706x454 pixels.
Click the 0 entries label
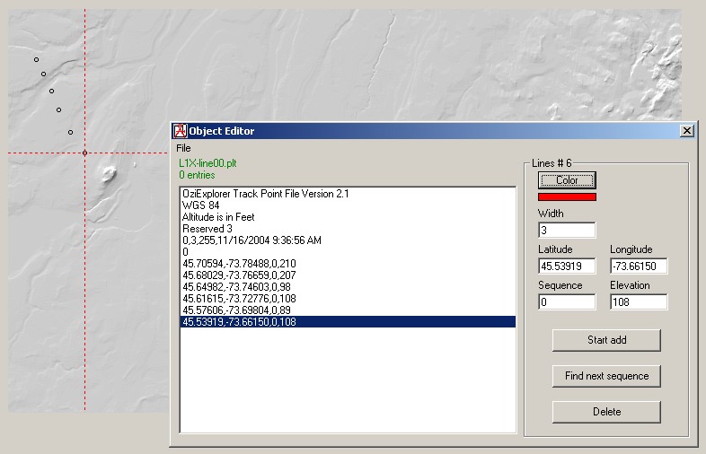click(197, 175)
